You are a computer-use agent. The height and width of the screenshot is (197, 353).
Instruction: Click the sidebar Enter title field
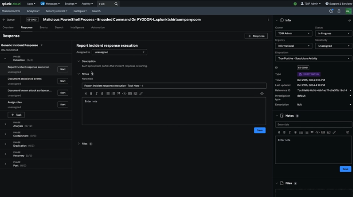point(313,124)
